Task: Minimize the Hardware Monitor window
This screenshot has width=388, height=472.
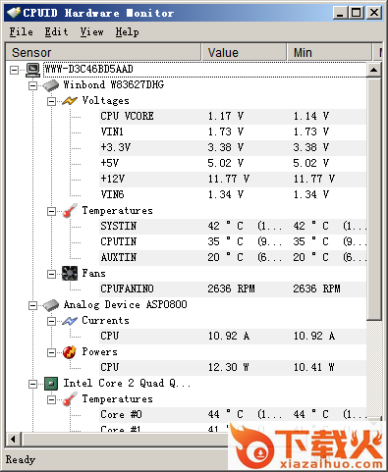Action: pyautogui.click(x=340, y=13)
